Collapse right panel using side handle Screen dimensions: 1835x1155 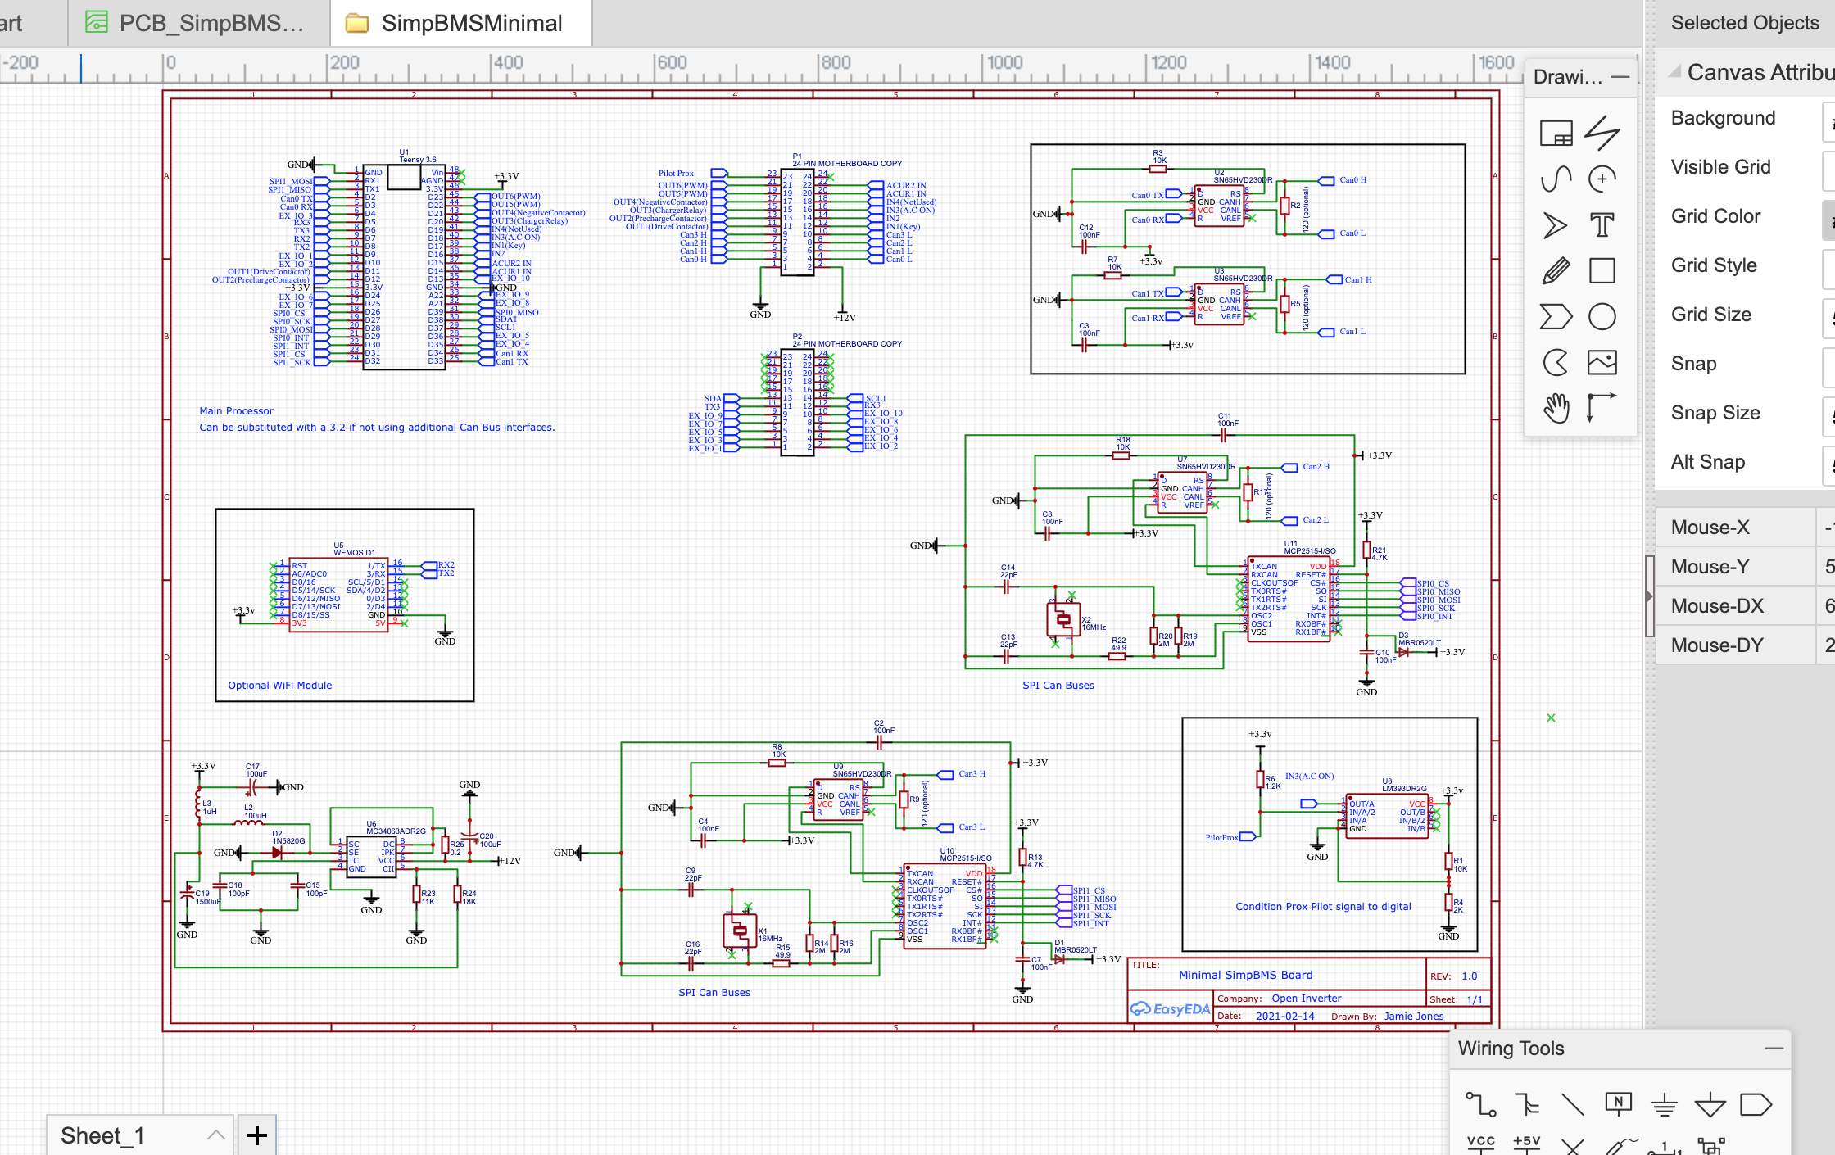(x=1649, y=596)
